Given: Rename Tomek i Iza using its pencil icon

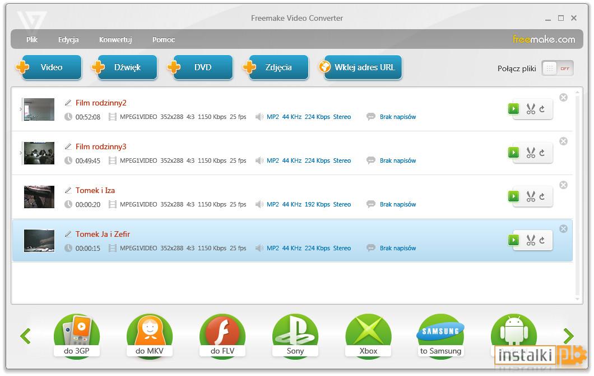Looking at the screenshot, I should [68, 190].
